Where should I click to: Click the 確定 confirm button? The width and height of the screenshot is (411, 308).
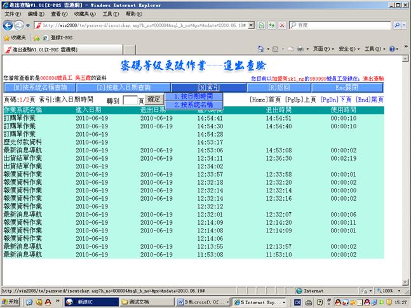click(154, 100)
